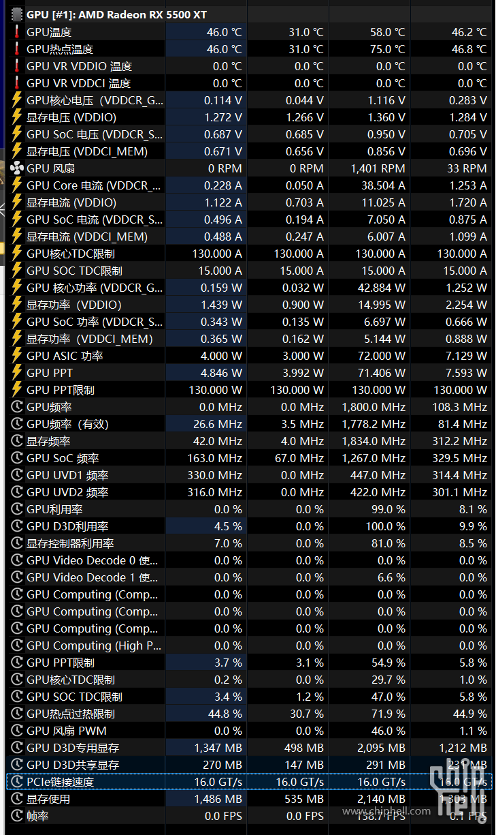The width and height of the screenshot is (496, 835).
Task: Click the 46.2 °C average GPU temperature value
Action: (469, 32)
